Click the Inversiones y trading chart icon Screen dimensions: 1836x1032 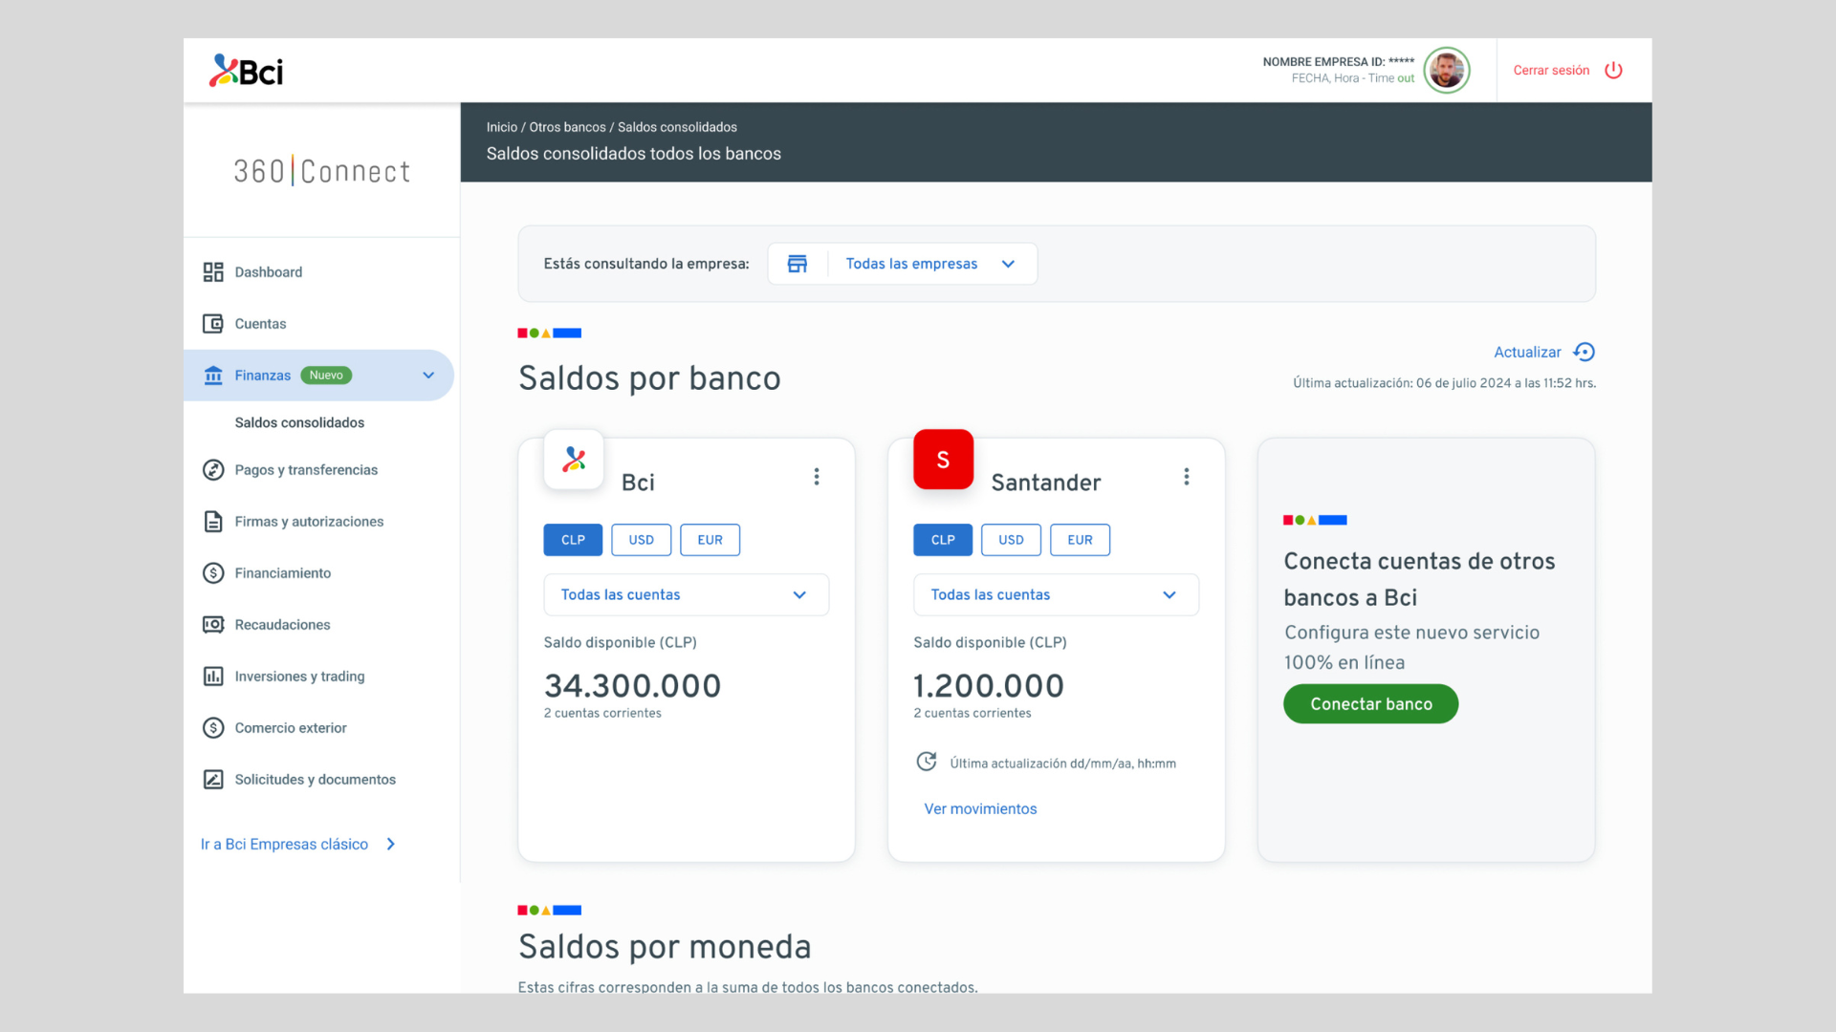pos(213,677)
